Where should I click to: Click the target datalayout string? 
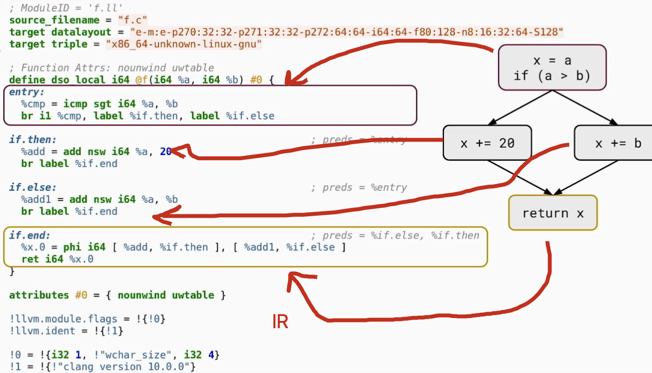347,32
